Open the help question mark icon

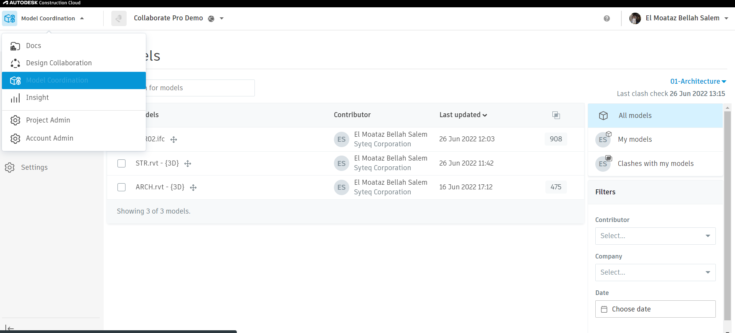pos(607,18)
